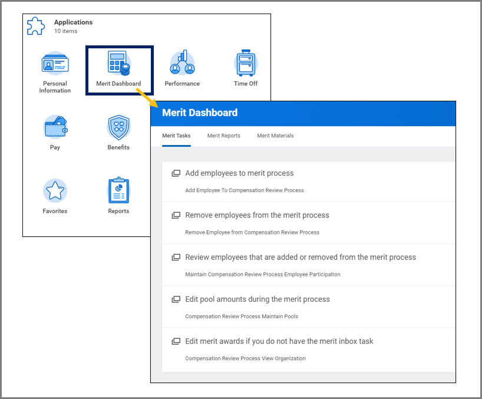The width and height of the screenshot is (482, 399).
Task: Open "Remove employees from the merit process"
Action: [x=257, y=215]
